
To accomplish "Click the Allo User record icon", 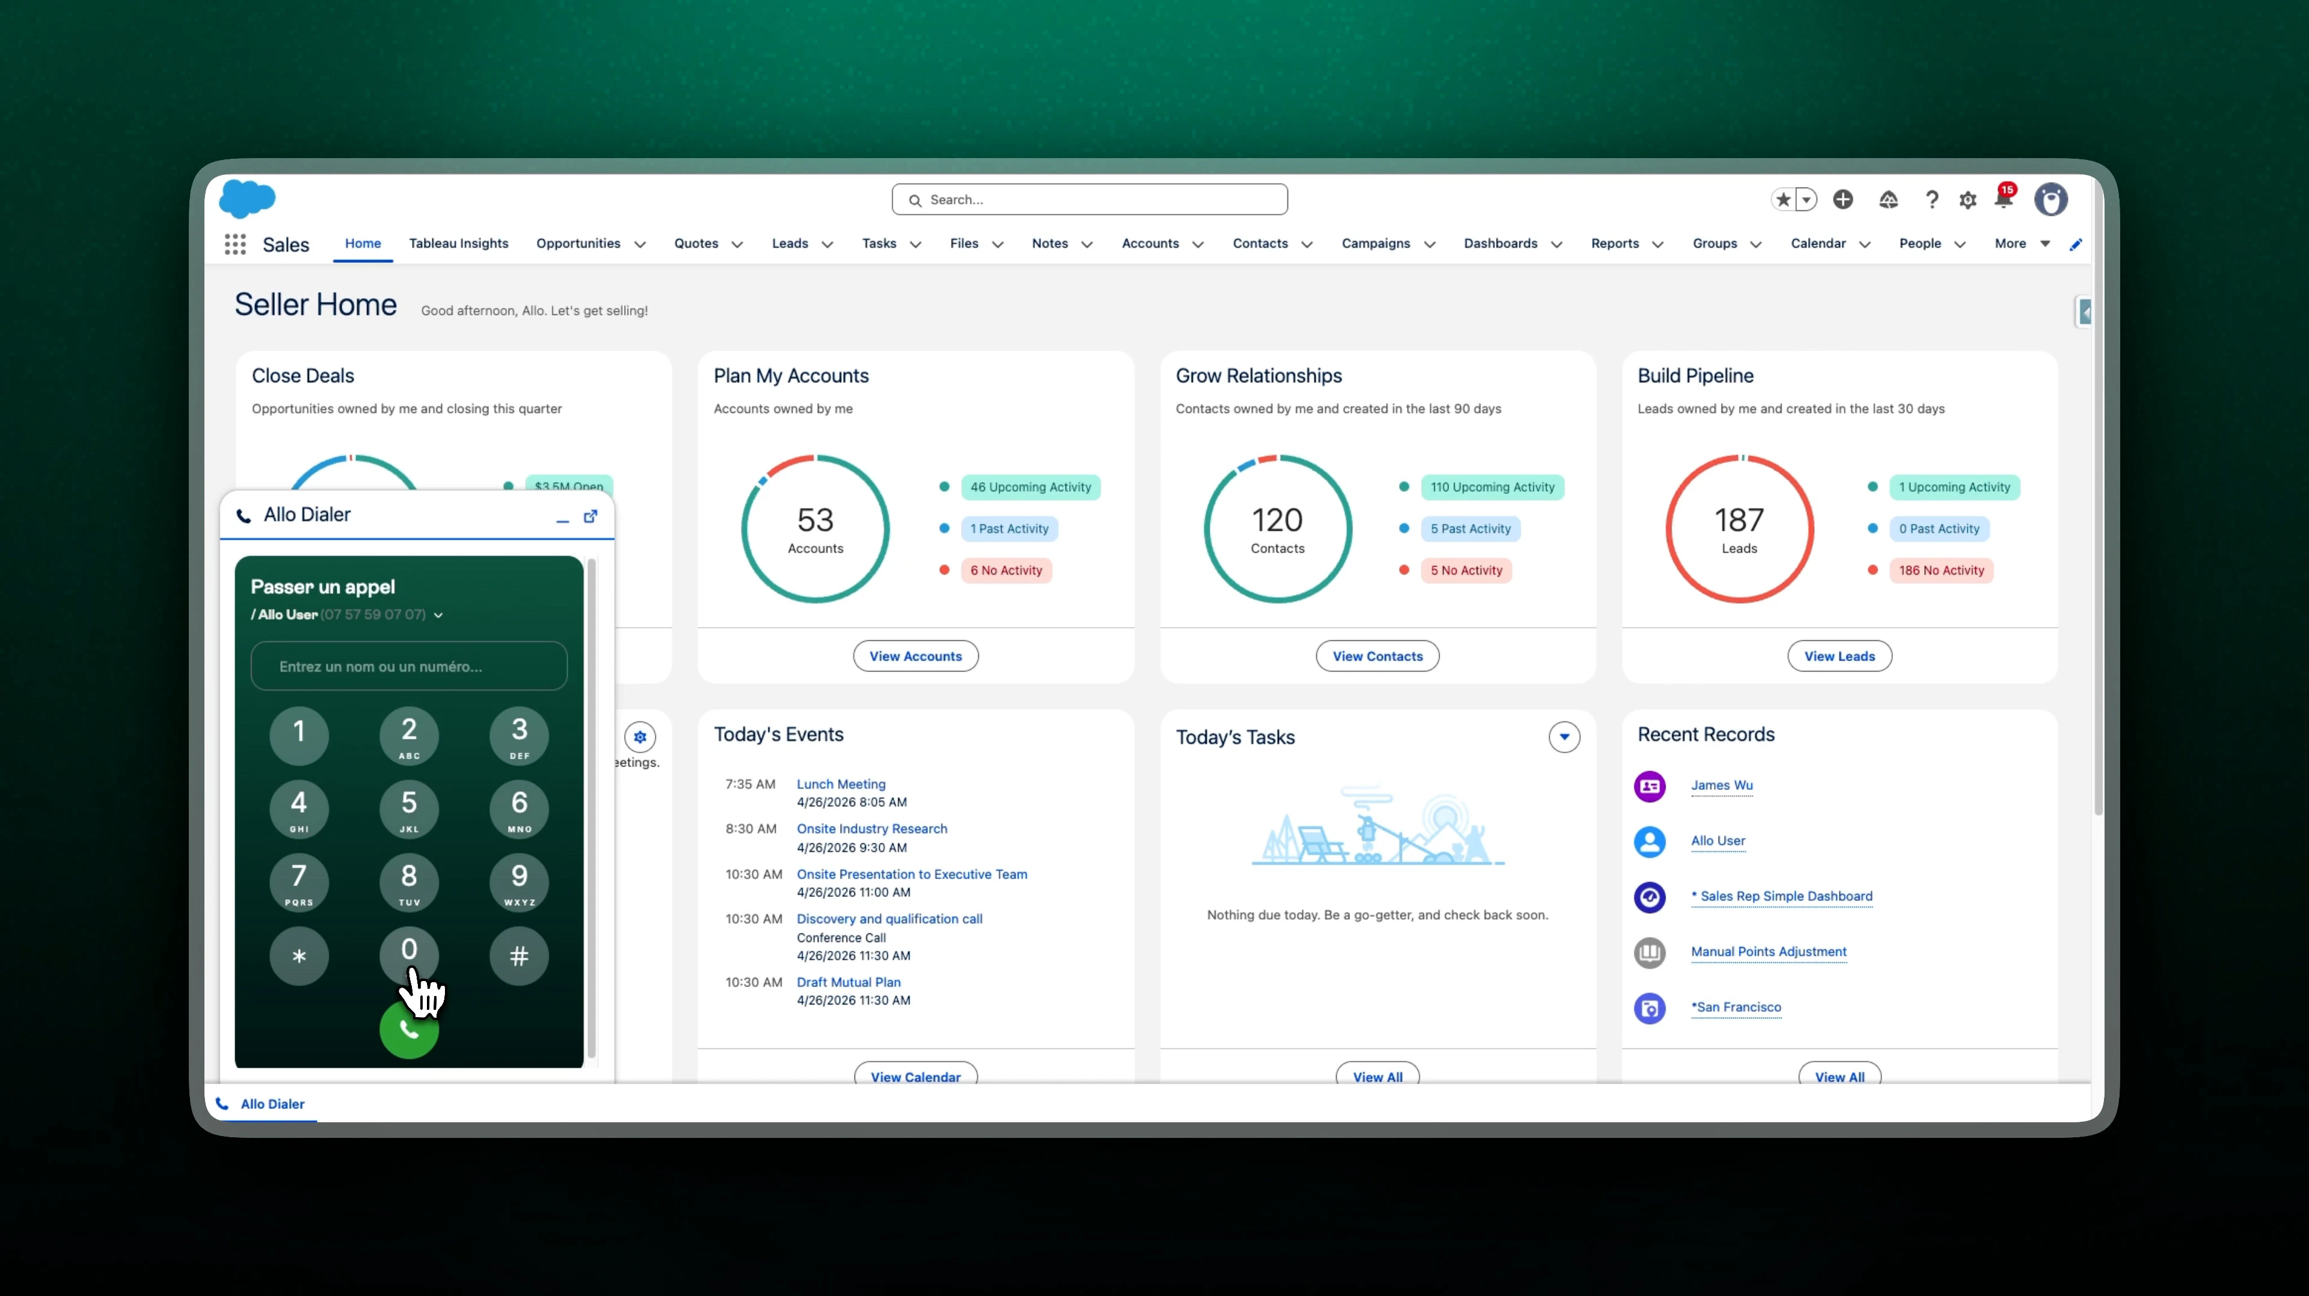I will pyautogui.click(x=1649, y=842).
